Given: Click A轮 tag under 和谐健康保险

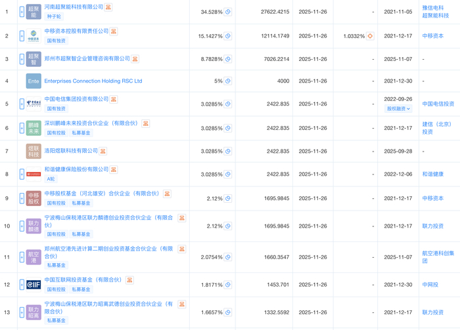Looking at the screenshot, I should pos(51,179).
